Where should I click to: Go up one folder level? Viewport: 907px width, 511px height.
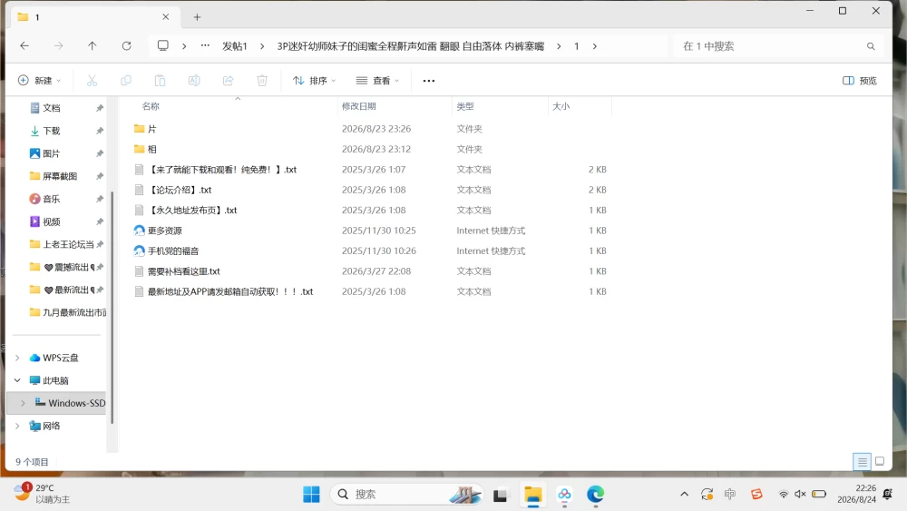(x=92, y=45)
